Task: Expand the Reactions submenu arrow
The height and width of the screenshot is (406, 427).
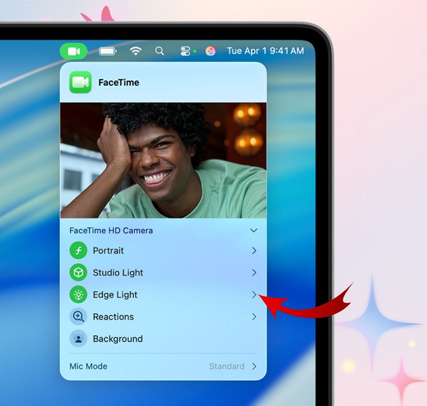Action: pyautogui.click(x=254, y=317)
